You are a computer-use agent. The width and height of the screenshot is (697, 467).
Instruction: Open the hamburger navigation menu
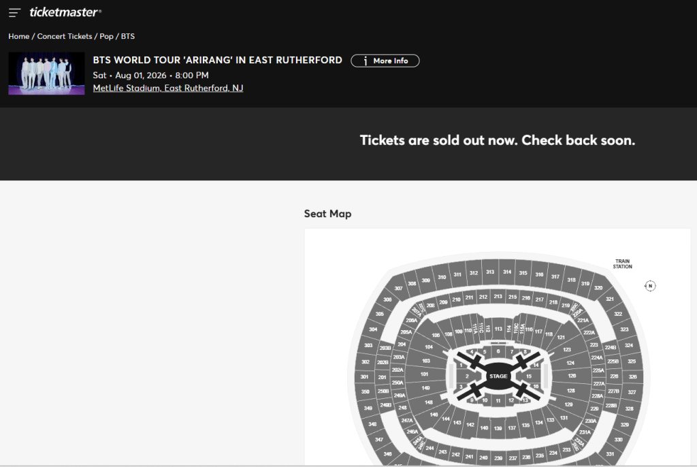click(14, 13)
